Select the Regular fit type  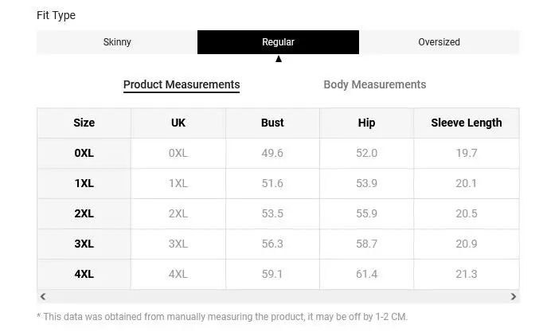click(x=278, y=42)
